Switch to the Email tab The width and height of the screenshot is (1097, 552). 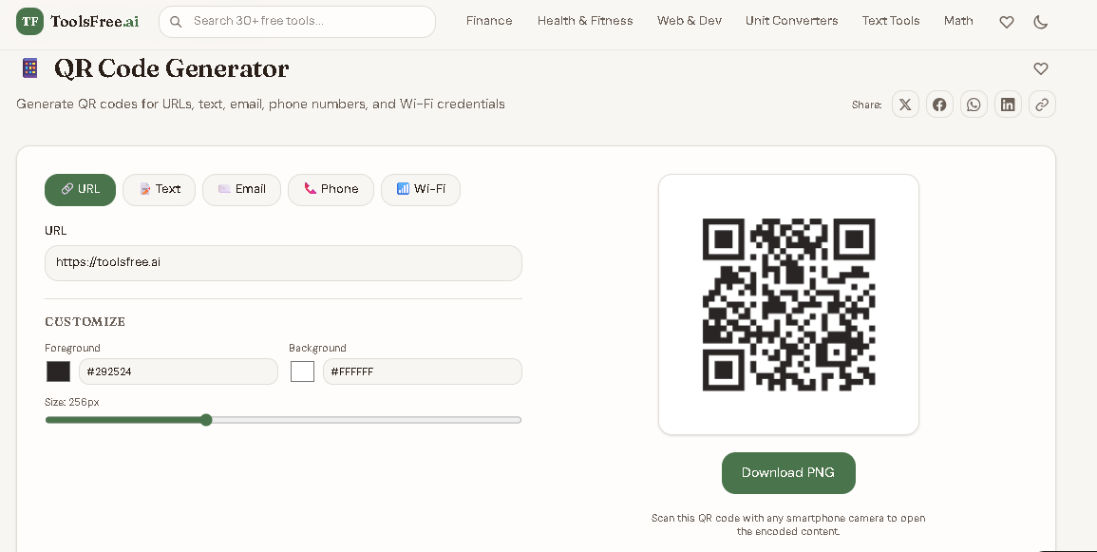click(x=241, y=189)
